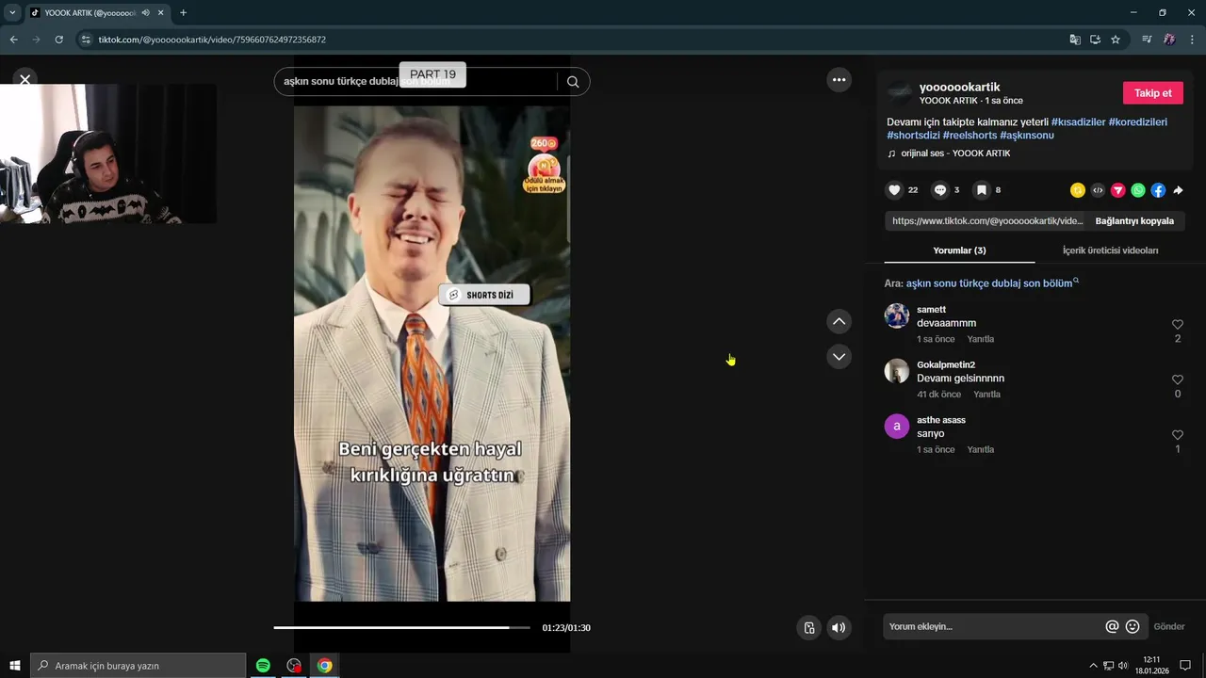Image resolution: width=1206 pixels, height=678 pixels.
Task: Click the SHORTS DIZI tag on the video
Action: [x=484, y=295]
